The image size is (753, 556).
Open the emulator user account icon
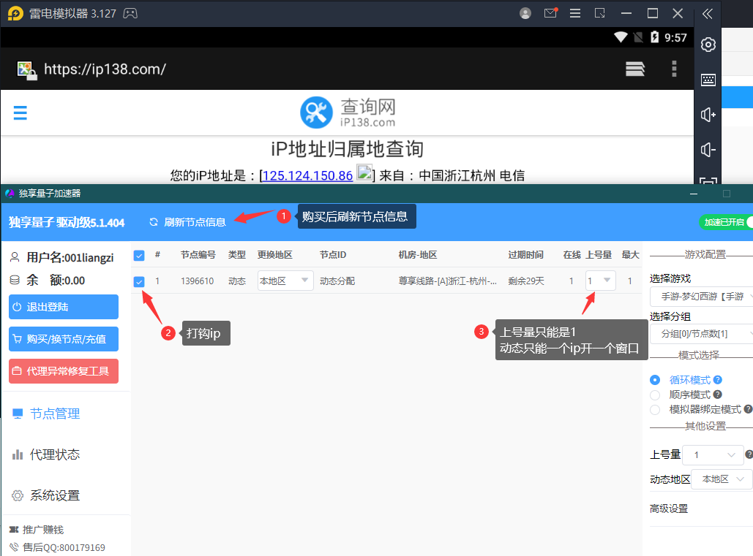pos(525,13)
